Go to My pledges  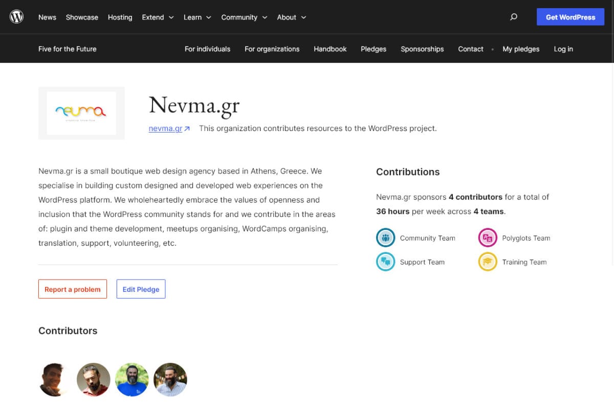point(521,49)
